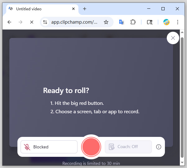Bookmark this page with the star
This screenshot has width=187, height=168.
click(x=106, y=22)
